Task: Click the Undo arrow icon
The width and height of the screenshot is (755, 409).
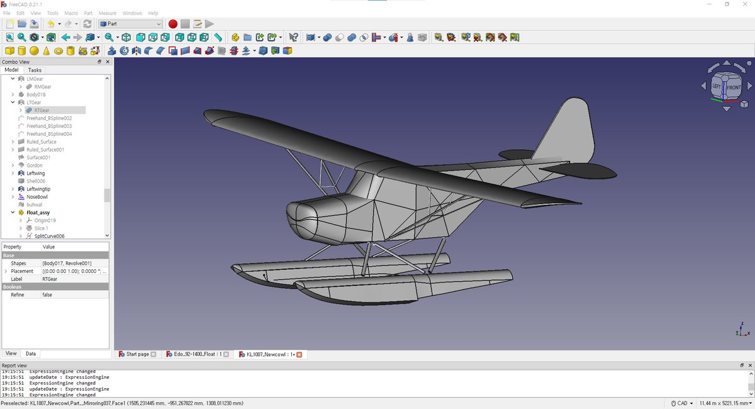Action: (x=51, y=24)
